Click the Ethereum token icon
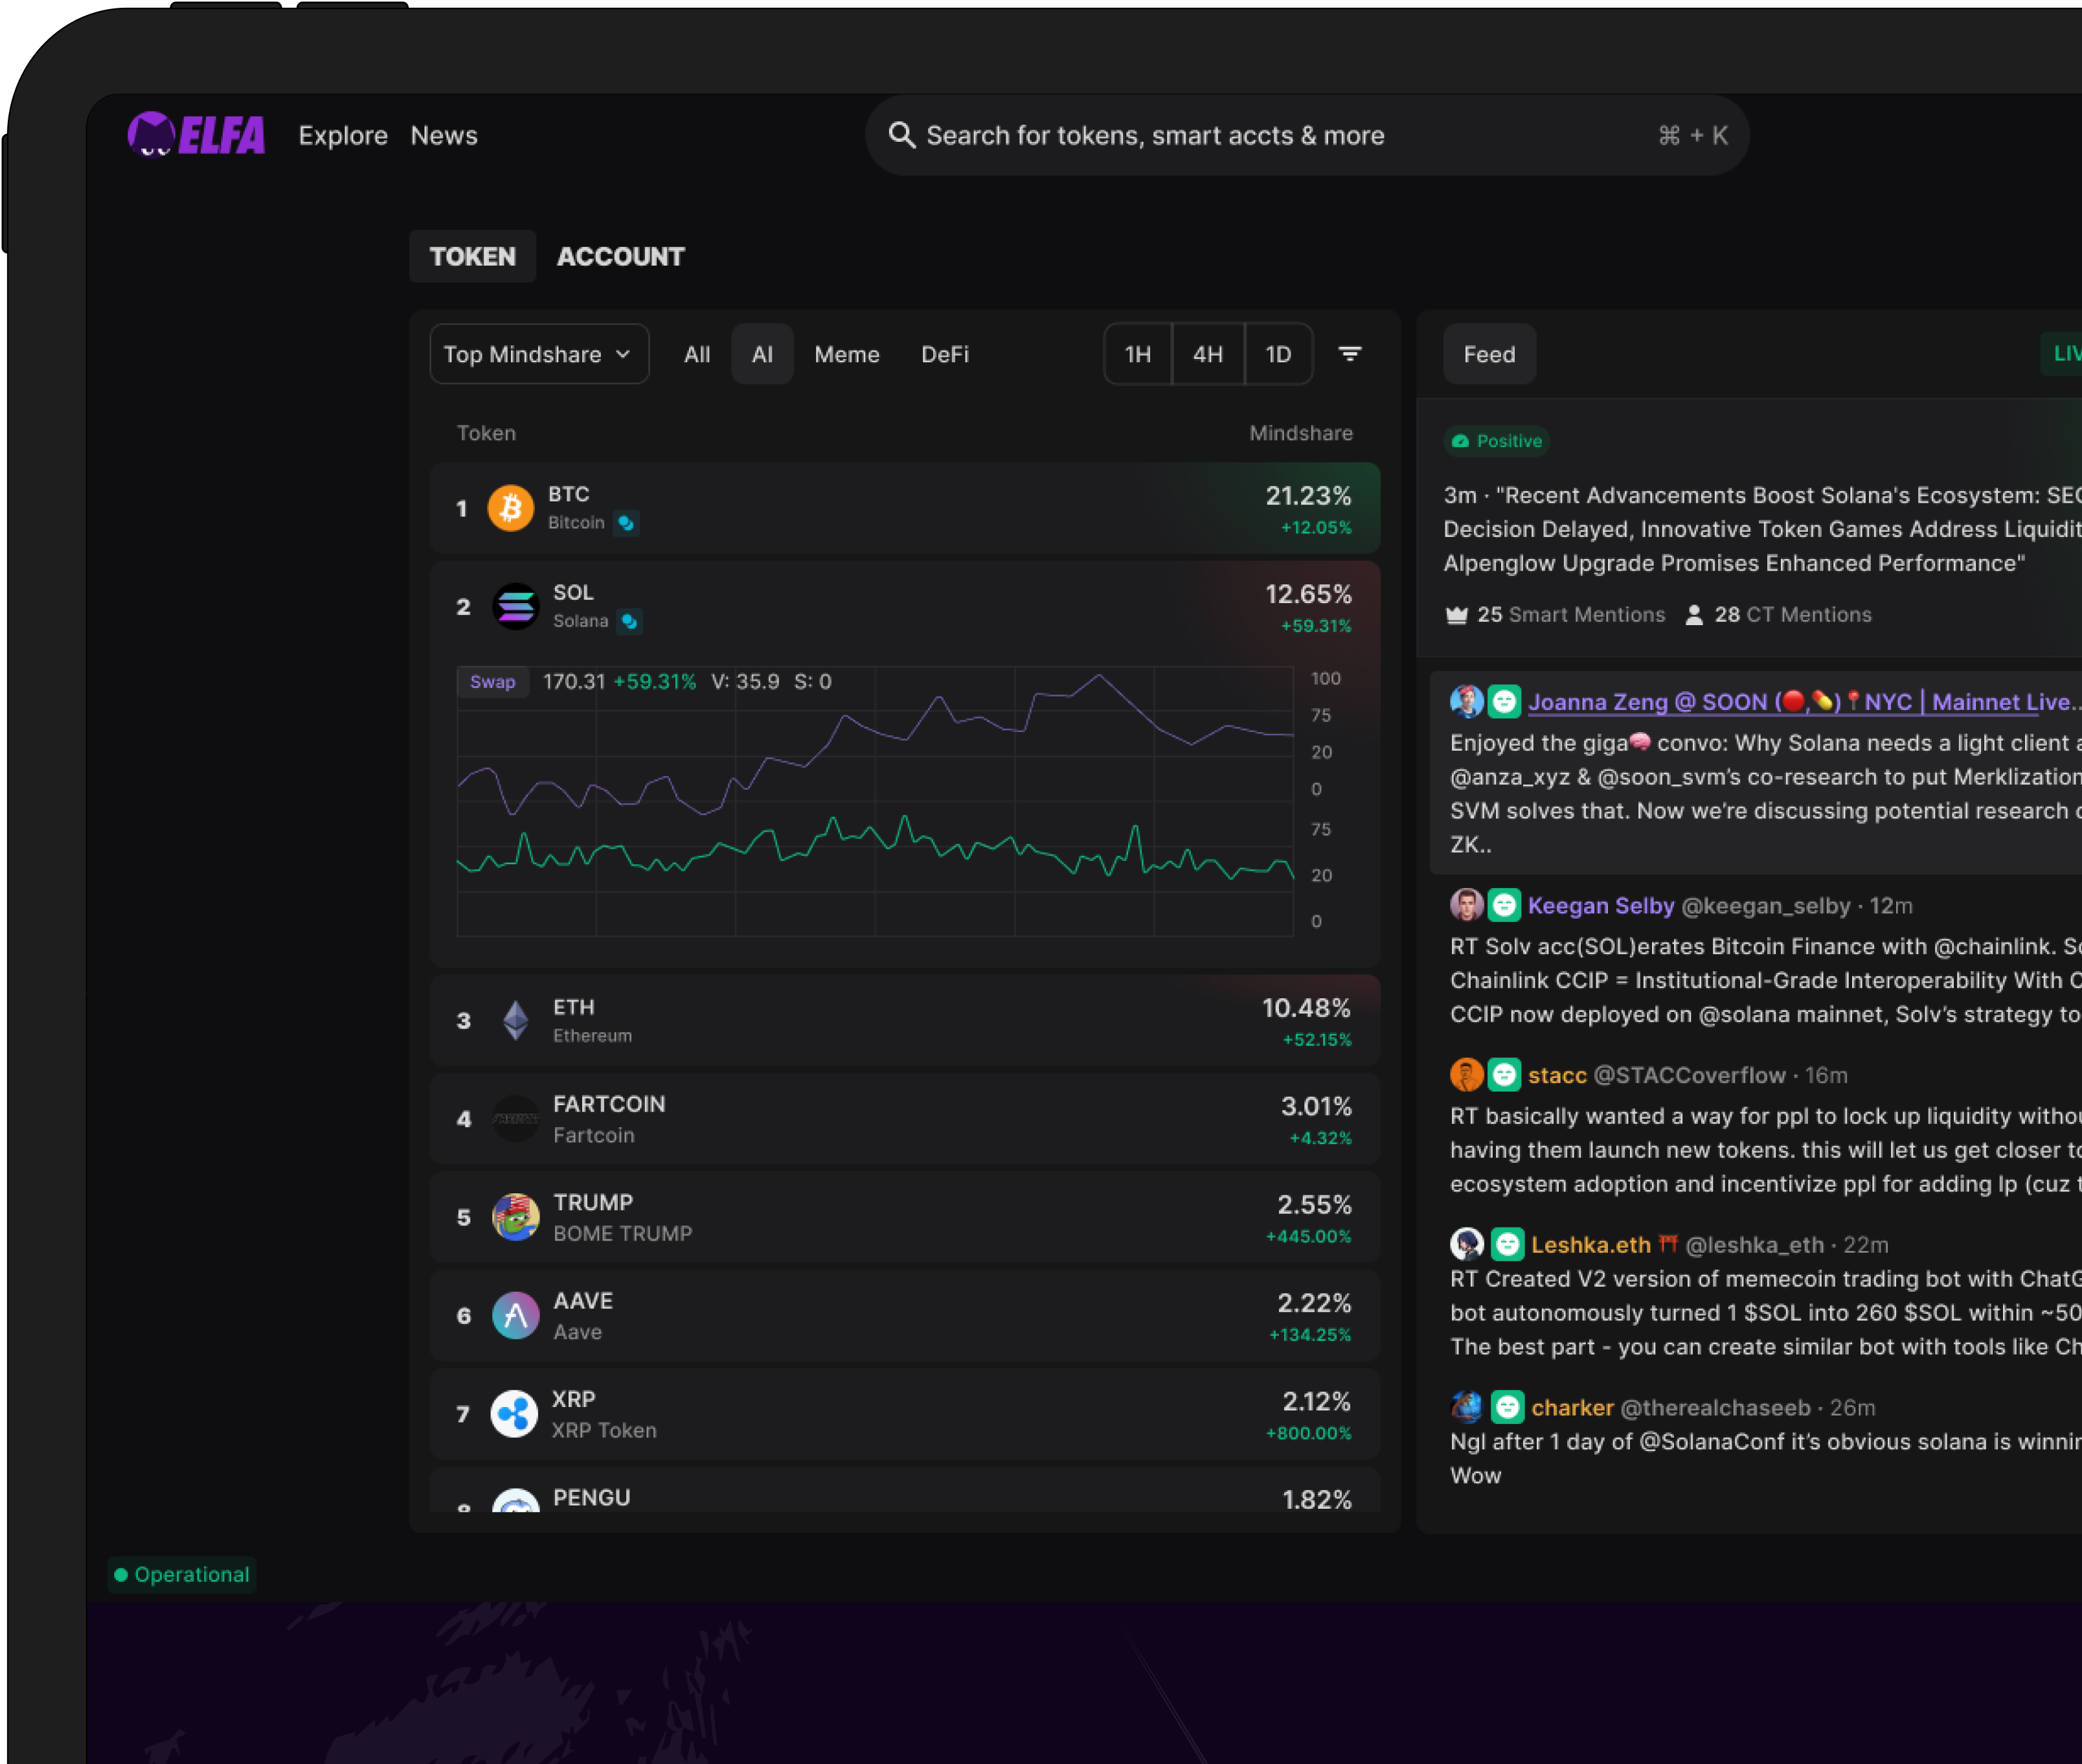 click(x=515, y=1020)
